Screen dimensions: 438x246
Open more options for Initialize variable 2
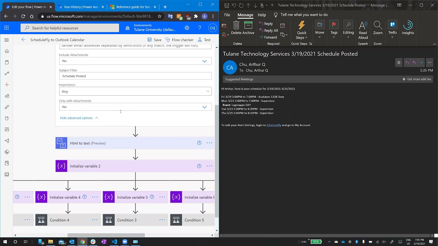pyautogui.click(x=209, y=166)
